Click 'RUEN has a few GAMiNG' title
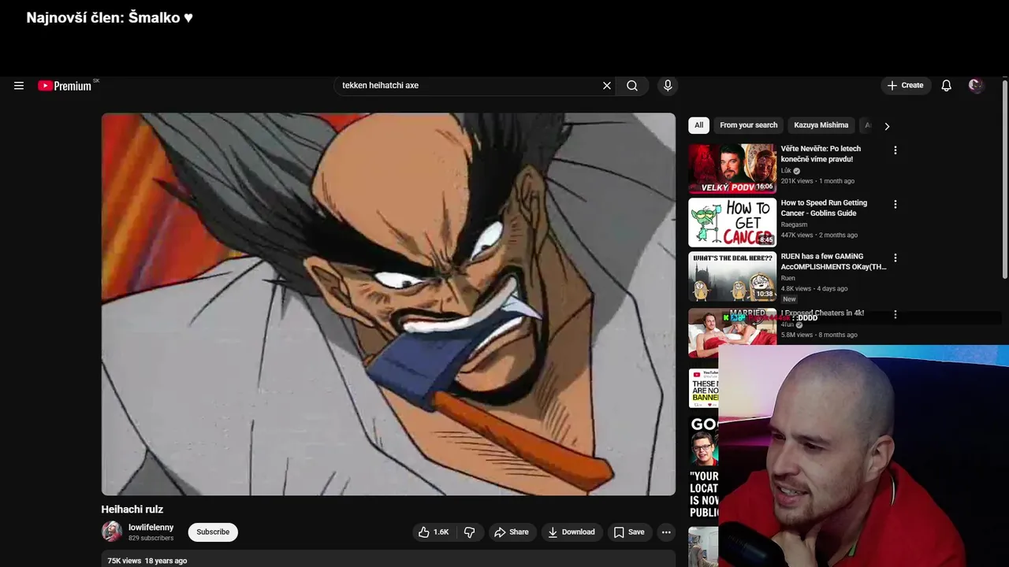The height and width of the screenshot is (567, 1009). click(834, 261)
